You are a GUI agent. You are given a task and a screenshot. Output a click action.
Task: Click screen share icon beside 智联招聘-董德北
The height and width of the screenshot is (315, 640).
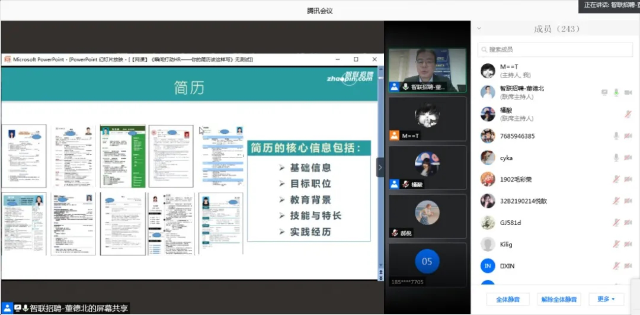point(604,92)
